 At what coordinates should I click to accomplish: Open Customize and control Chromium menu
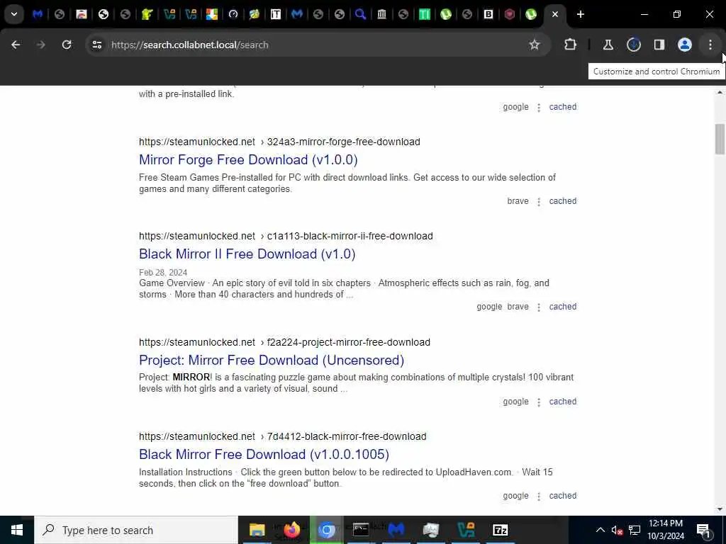[x=710, y=45]
